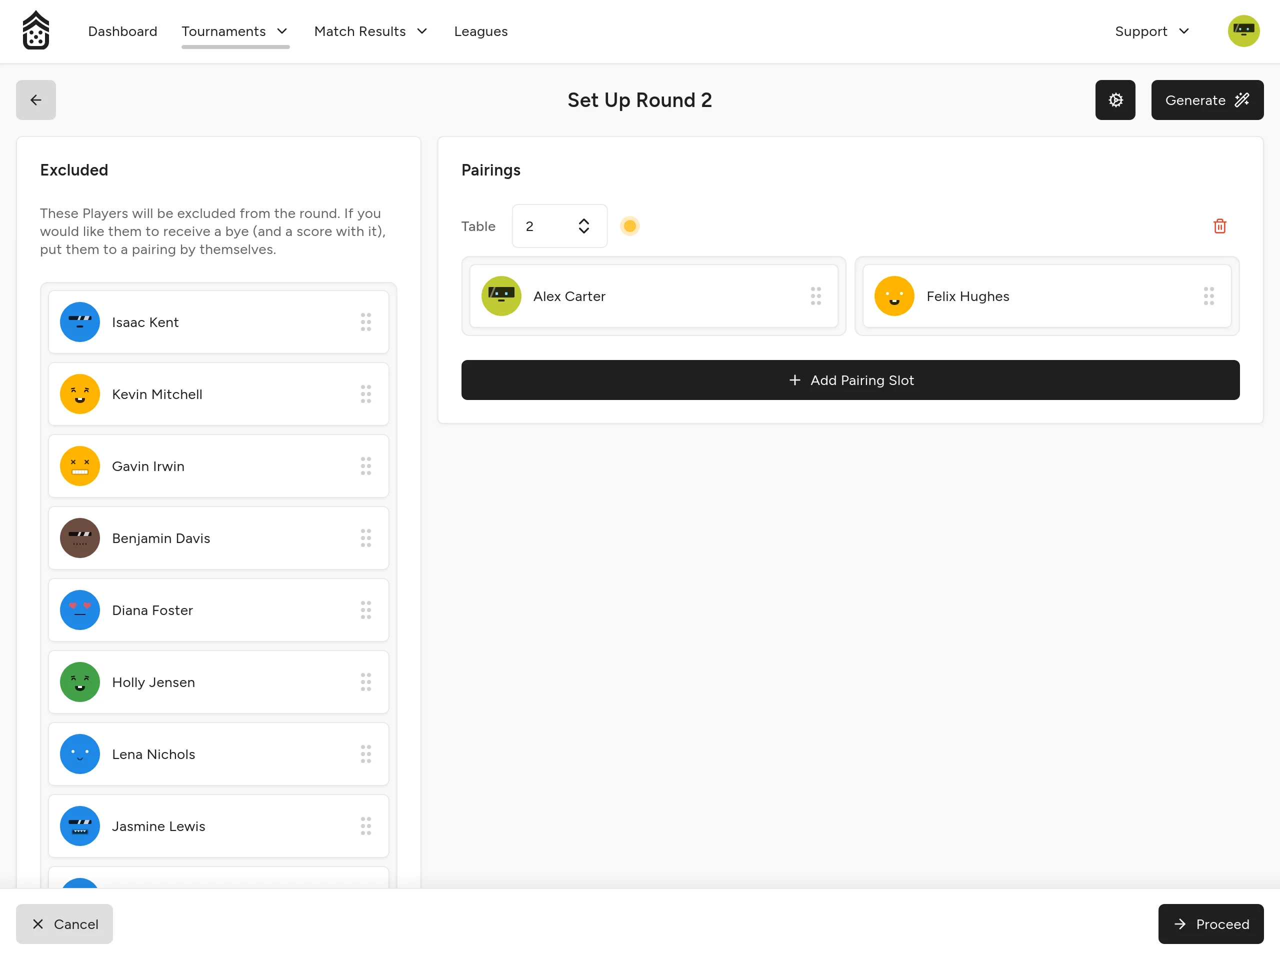Select the Lena Nichols name text
Screen dimensions: 1280x960
coord(153,754)
